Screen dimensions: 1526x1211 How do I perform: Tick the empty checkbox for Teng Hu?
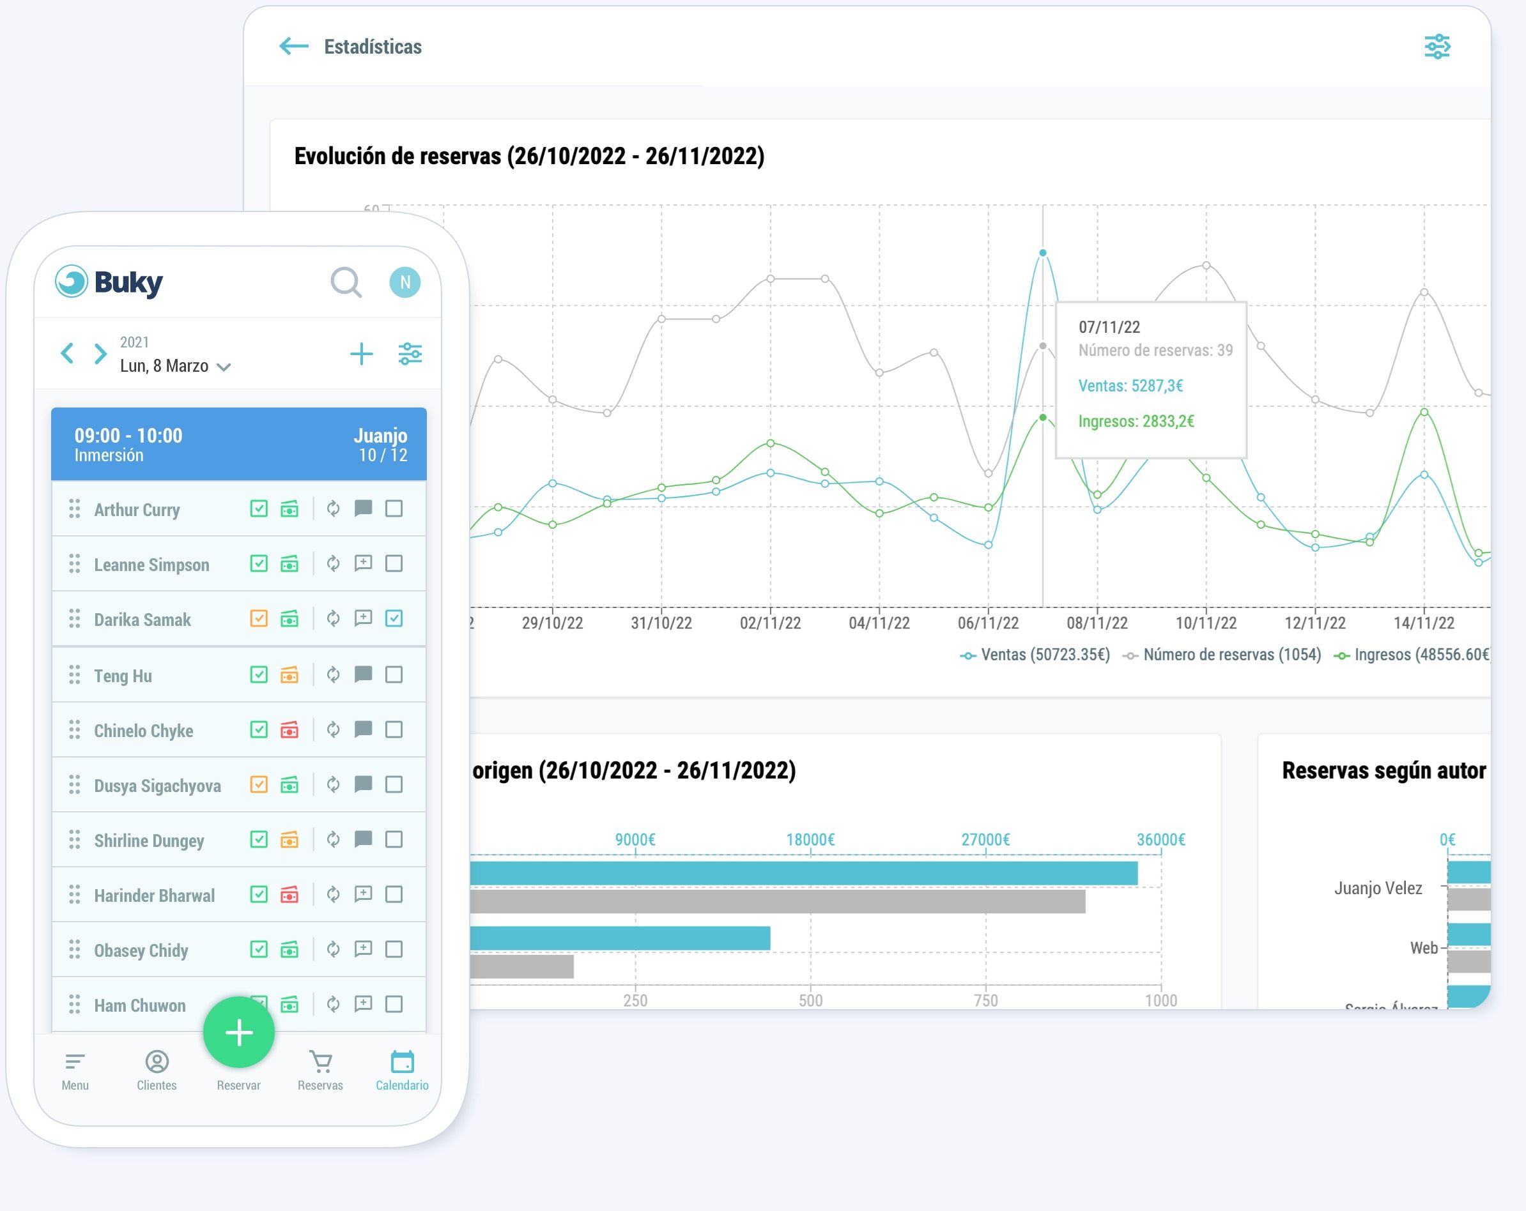(x=394, y=675)
